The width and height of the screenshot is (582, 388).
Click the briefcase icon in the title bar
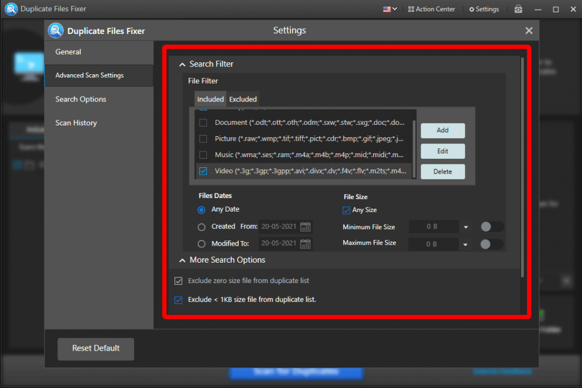(518, 9)
